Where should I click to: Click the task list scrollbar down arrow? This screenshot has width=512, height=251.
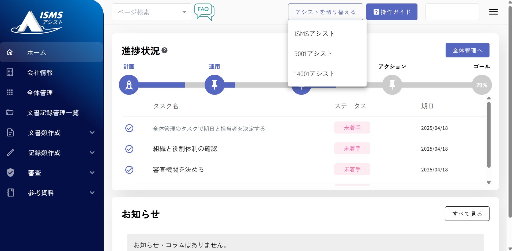[489, 183]
